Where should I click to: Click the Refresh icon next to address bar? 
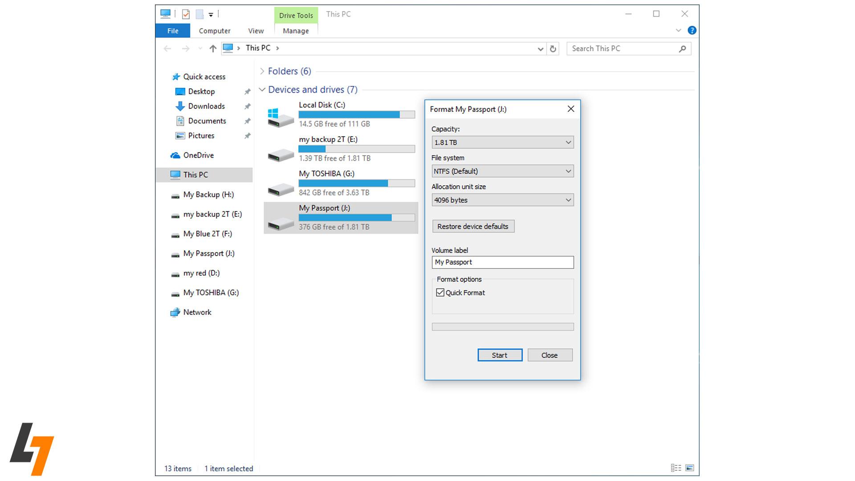point(553,49)
